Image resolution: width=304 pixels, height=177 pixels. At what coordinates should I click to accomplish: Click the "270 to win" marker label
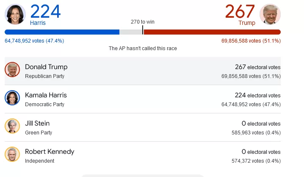click(x=143, y=21)
